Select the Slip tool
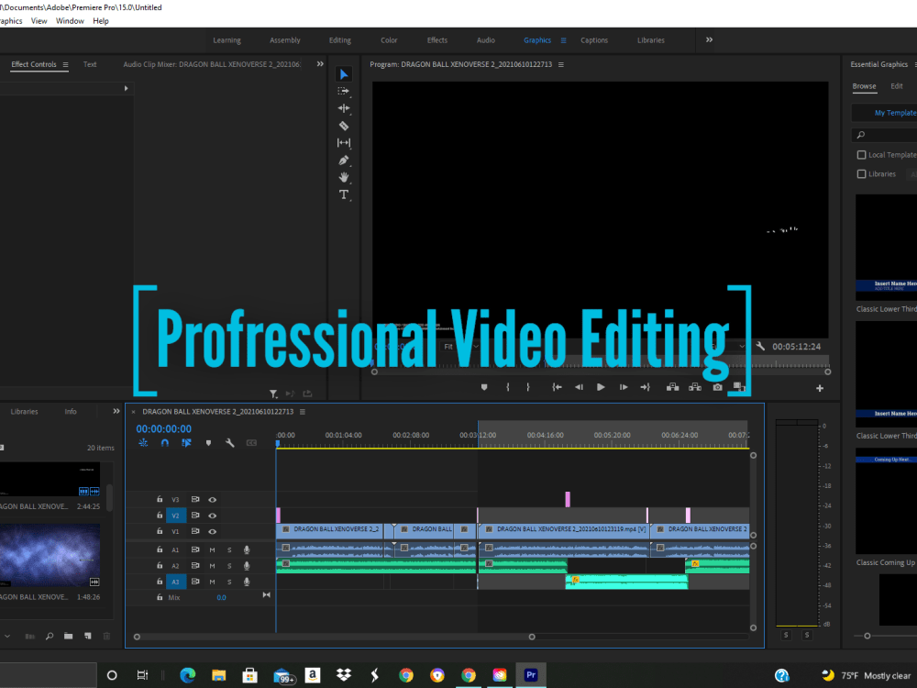The height and width of the screenshot is (688, 917). point(343,143)
